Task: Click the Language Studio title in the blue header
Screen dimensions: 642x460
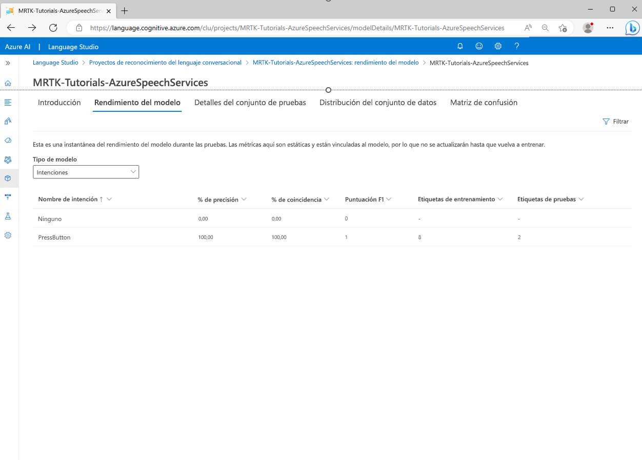Action: tap(73, 47)
